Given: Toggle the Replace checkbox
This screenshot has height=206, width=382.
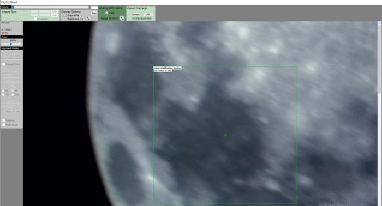Looking at the screenshot, I should click(4, 120).
